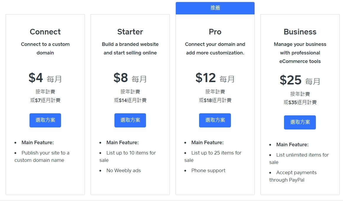Click the blue 推薦 banner above Pro

(215, 8)
